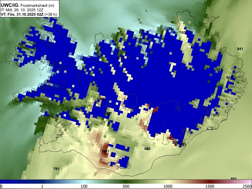Click the 1500 label on the color scale
Screen dimensions: 252x189
tap(210, 186)
